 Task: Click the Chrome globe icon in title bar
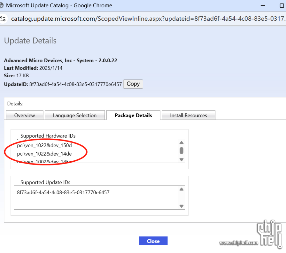(x=1, y=5)
